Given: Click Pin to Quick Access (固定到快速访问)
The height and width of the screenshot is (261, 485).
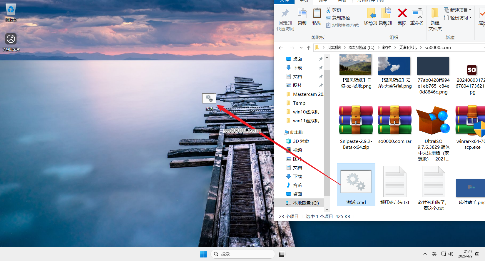Looking at the screenshot, I should tap(285, 19).
